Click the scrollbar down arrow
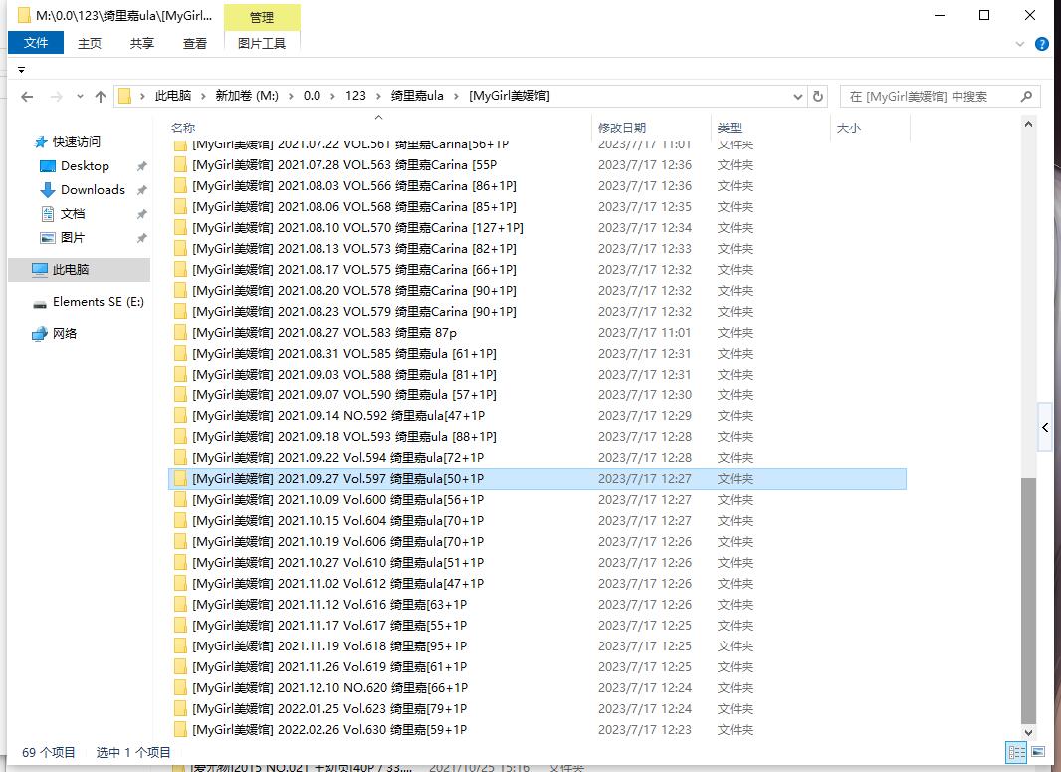This screenshot has width=1061, height=772. coord(1028,732)
